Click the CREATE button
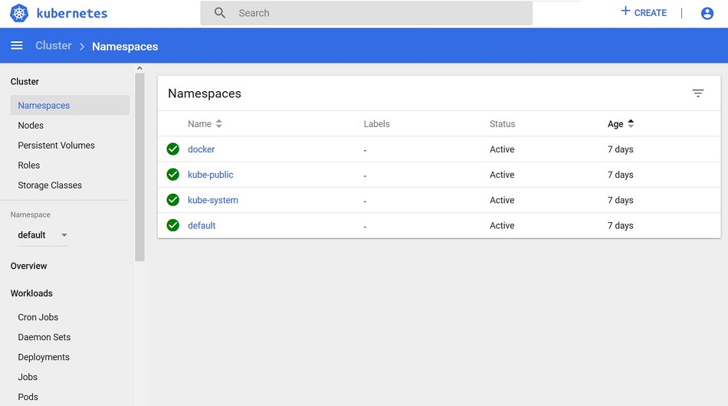 pyautogui.click(x=644, y=12)
